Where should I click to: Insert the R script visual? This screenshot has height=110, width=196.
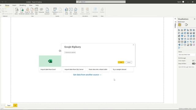pyautogui.click(x=188, y=42)
